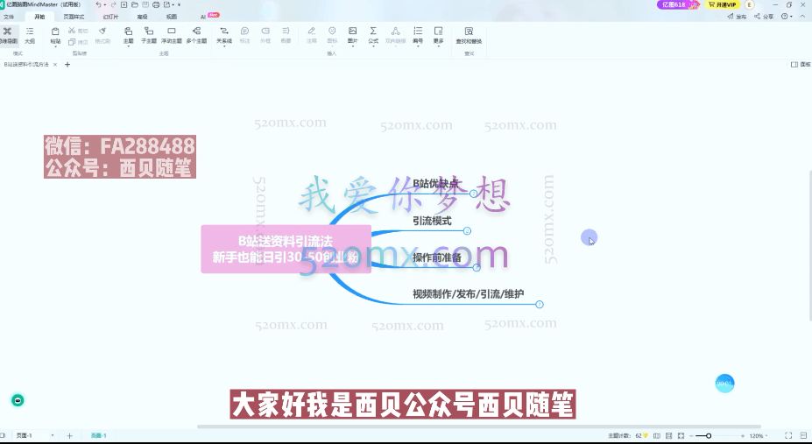Collapse the ribbon with the chevron
This screenshot has height=444, width=812.
(801, 17)
